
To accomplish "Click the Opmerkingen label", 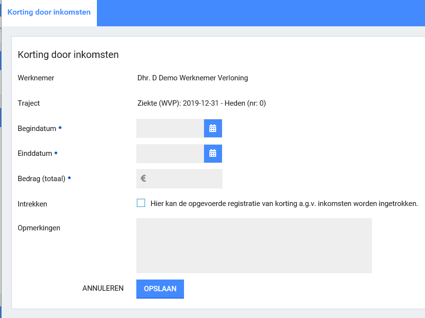I will coord(39,228).
